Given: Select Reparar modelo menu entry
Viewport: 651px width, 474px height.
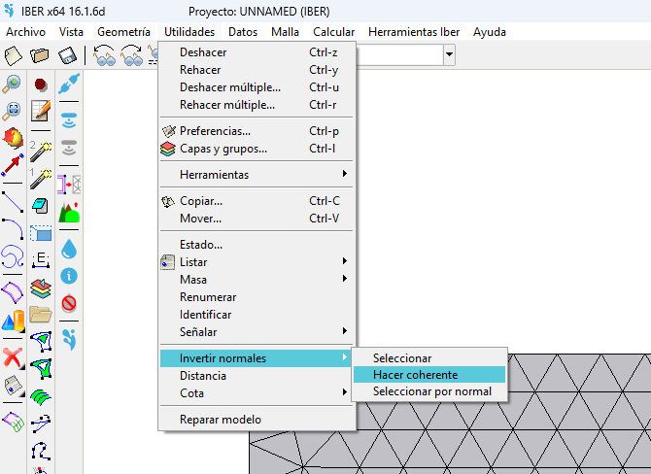Looking at the screenshot, I should 257,420.
